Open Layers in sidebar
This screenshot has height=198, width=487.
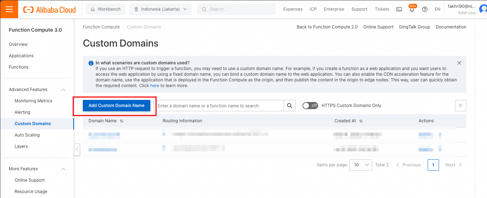(21, 146)
